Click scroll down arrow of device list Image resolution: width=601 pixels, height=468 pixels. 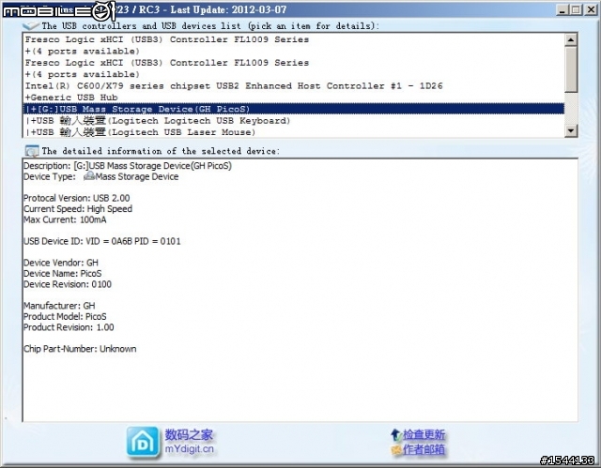click(x=571, y=130)
